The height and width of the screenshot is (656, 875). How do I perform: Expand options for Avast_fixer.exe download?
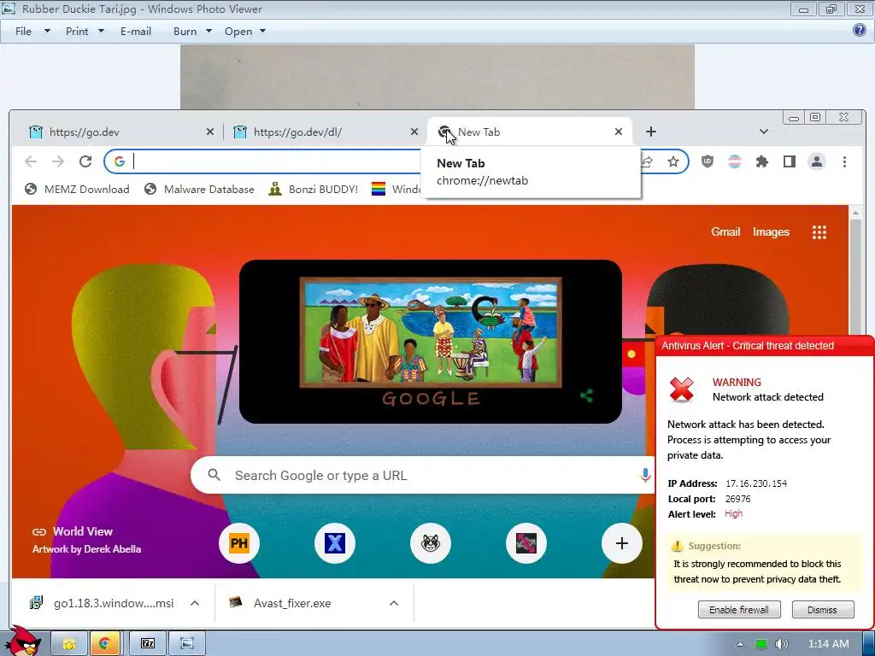(394, 603)
